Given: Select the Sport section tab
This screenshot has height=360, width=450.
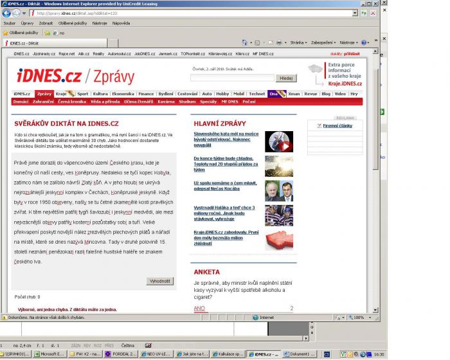Looking at the screenshot, I should (x=83, y=94).
